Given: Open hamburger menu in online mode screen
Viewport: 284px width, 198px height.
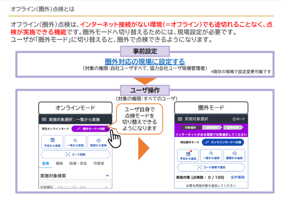Looking at the screenshot, I should point(44,119).
